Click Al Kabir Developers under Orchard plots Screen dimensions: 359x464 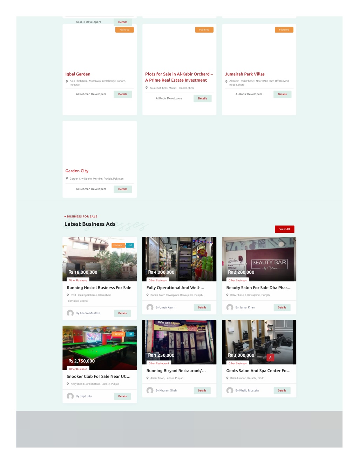click(x=169, y=98)
